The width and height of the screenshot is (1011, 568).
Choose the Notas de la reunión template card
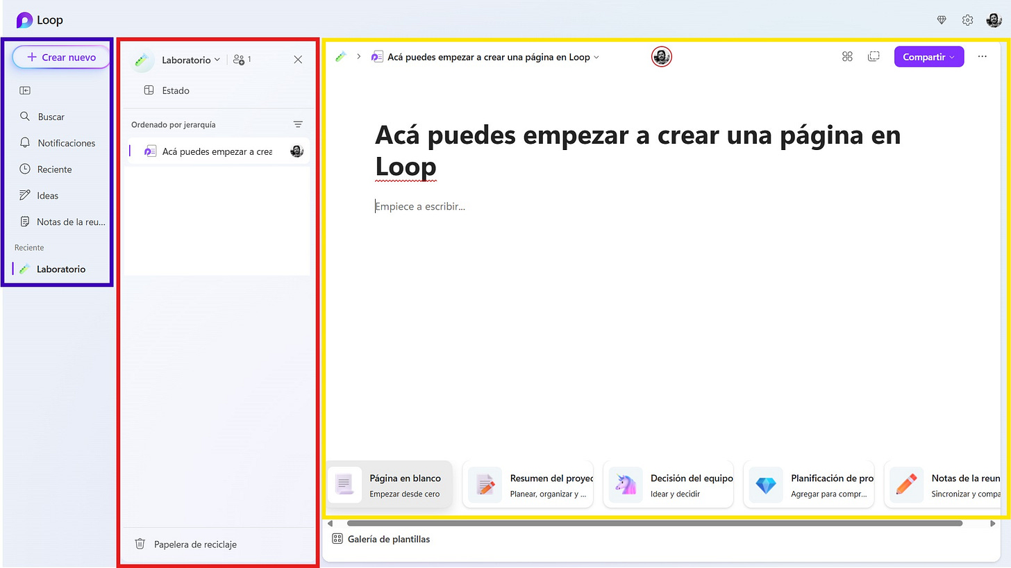coord(944,485)
